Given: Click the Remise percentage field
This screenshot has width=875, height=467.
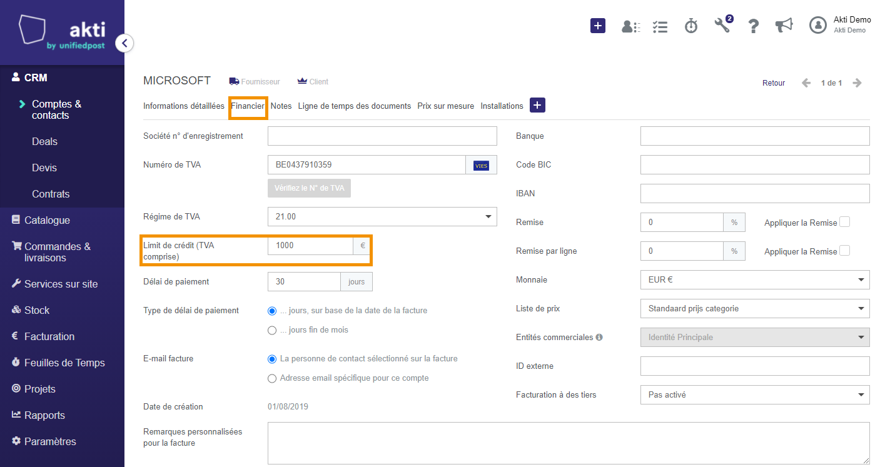Looking at the screenshot, I should click(x=682, y=222).
